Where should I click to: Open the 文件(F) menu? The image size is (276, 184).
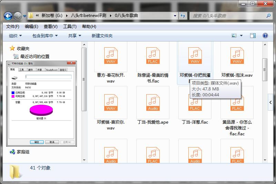coord(13,27)
